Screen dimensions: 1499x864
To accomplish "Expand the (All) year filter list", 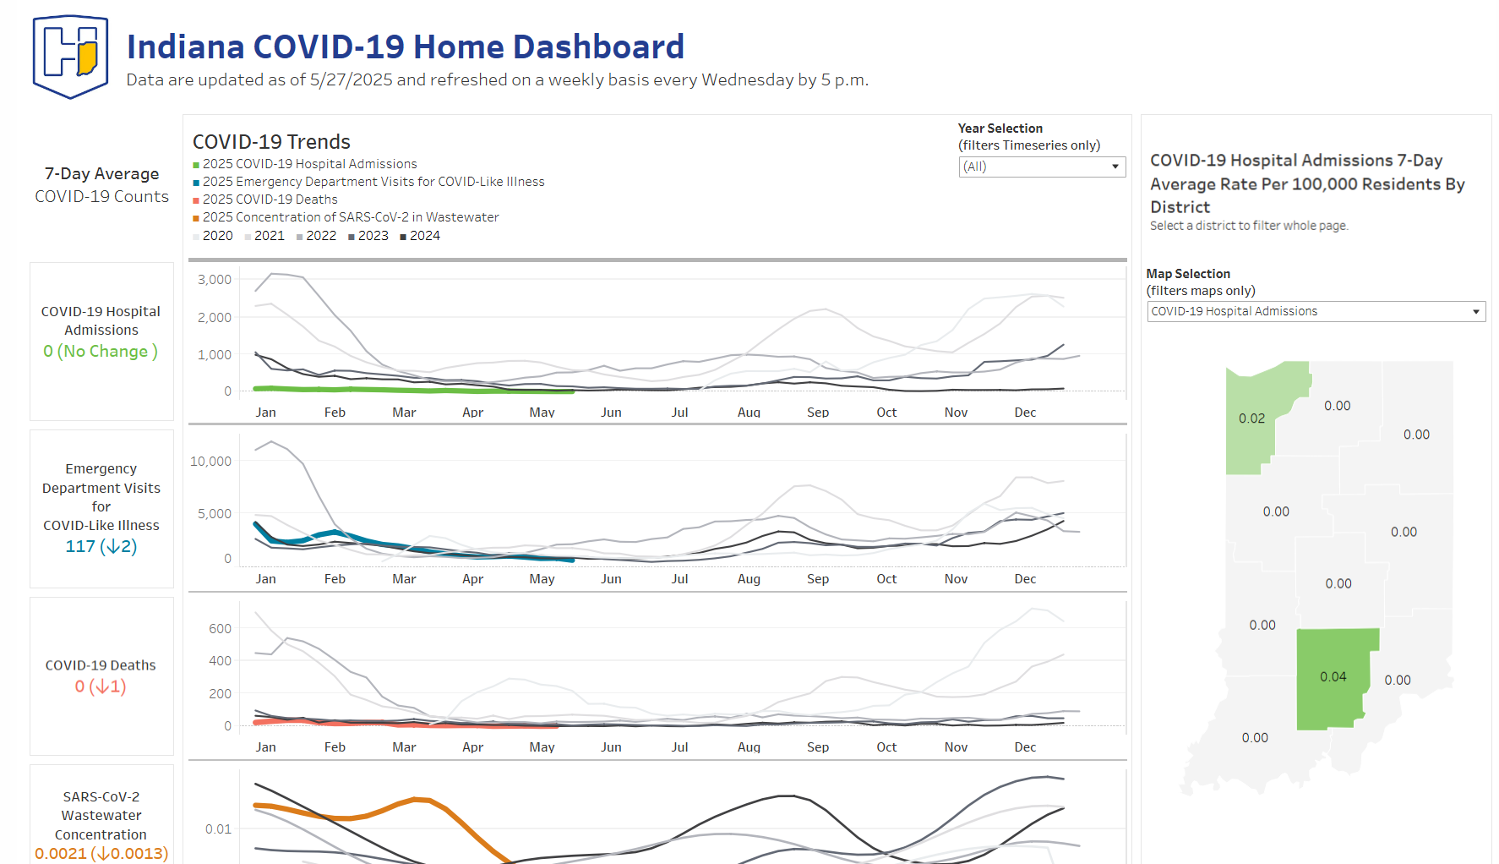I will 1117,167.
